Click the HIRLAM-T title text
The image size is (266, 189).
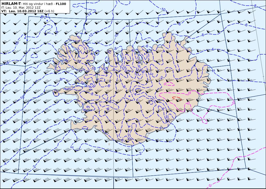coord(11,4)
